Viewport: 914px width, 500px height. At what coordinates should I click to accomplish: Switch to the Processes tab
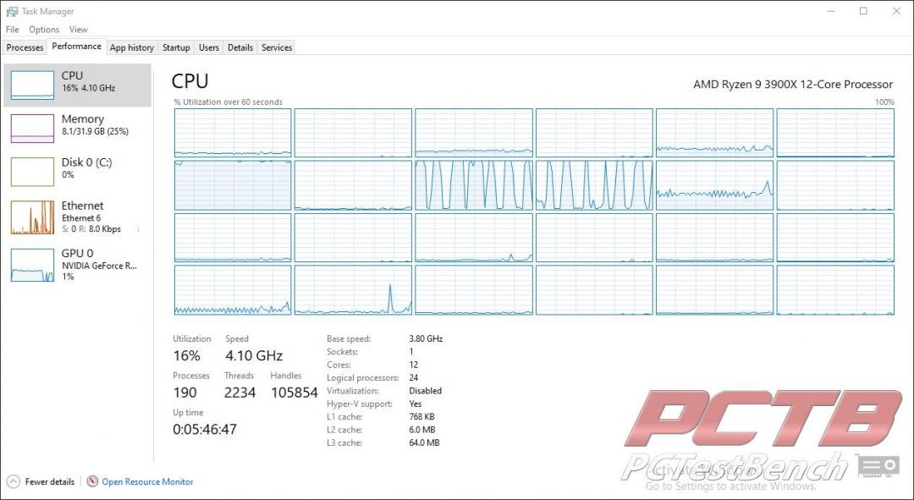tap(25, 47)
